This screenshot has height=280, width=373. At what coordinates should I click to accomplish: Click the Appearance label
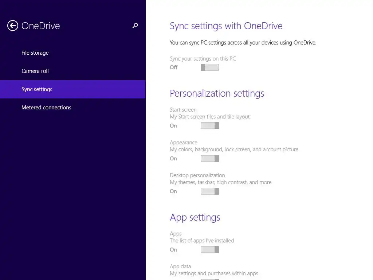coord(184,143)
